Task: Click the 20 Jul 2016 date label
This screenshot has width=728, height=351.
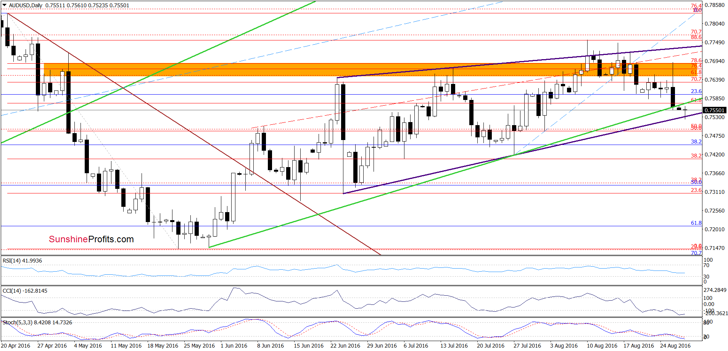Action: [491, 346]
